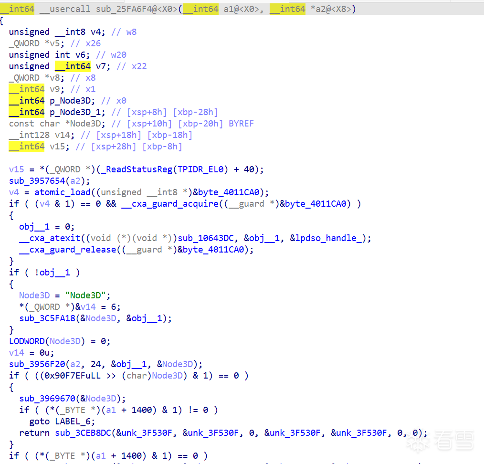Click the lpdso_handle_ symbol

coord(328,238)
